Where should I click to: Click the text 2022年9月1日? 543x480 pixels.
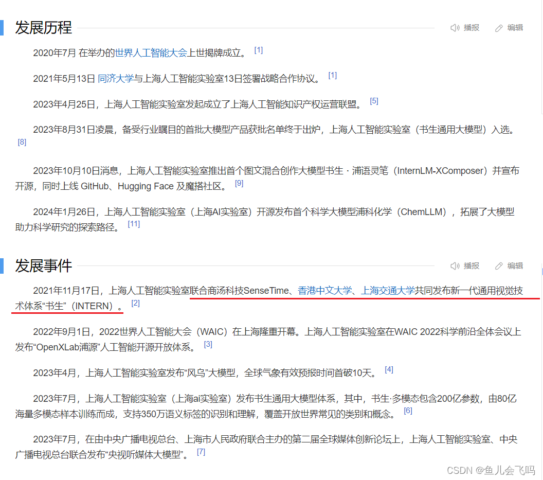[62, 332]
